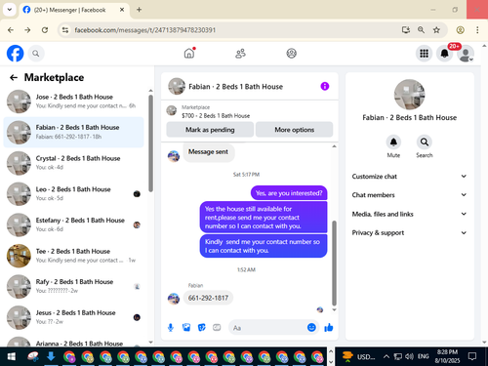The image size is (488, 366).
Task: Search in conversation with Fabian
Action: (425, 142)
